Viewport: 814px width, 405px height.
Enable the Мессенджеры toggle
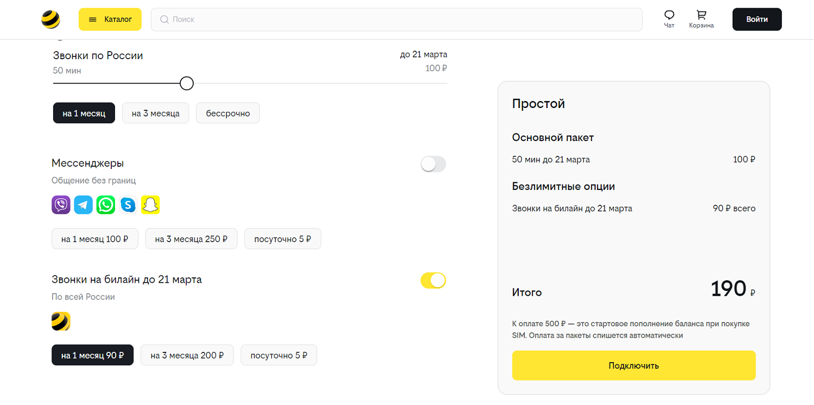(433, 164)
